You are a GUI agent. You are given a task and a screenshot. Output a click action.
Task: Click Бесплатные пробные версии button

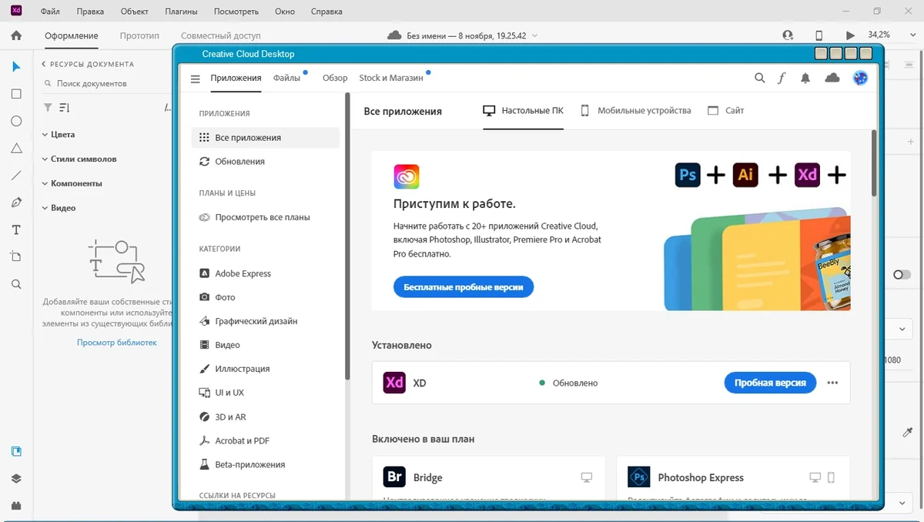click(x=464, y=287)
